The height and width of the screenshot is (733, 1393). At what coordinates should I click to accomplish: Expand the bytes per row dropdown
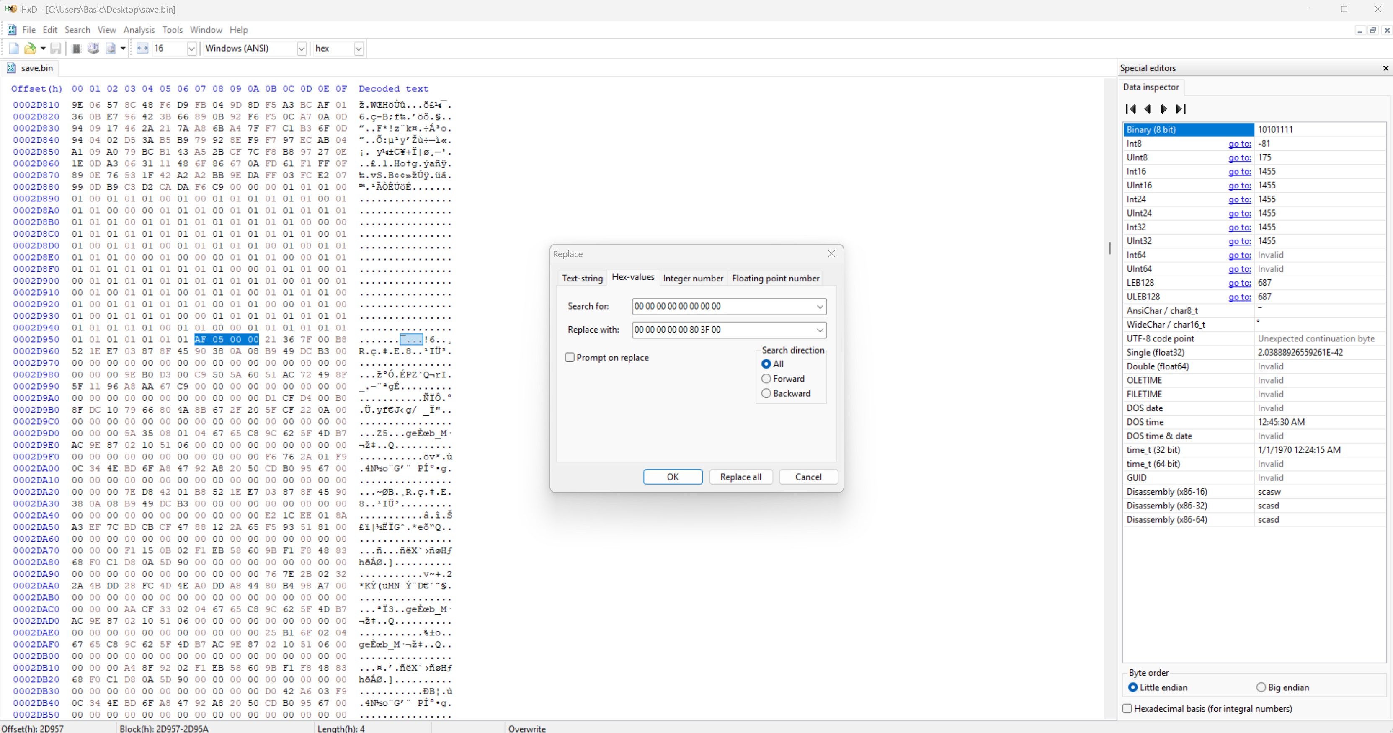click(191, 49)
